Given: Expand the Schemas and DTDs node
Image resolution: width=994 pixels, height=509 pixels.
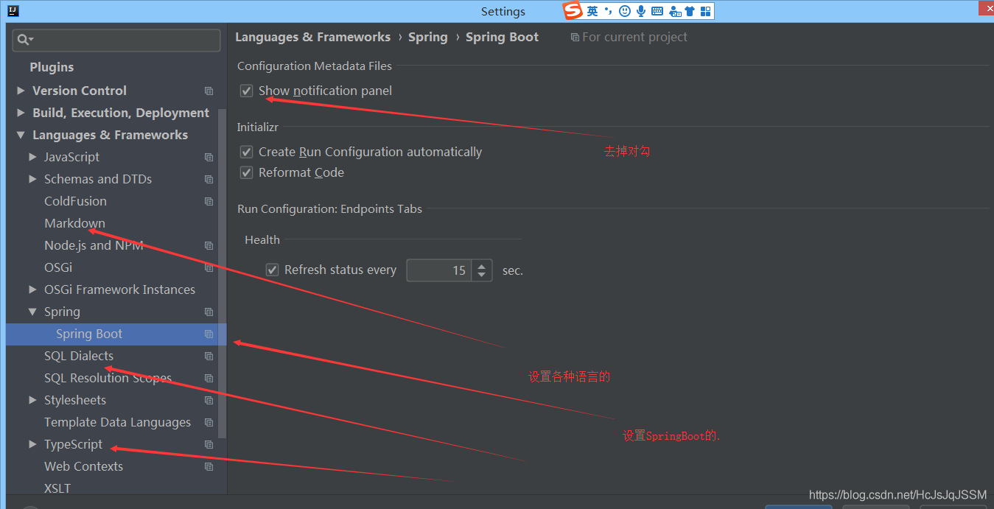Looking at the screenshot, I should [32, 179].
